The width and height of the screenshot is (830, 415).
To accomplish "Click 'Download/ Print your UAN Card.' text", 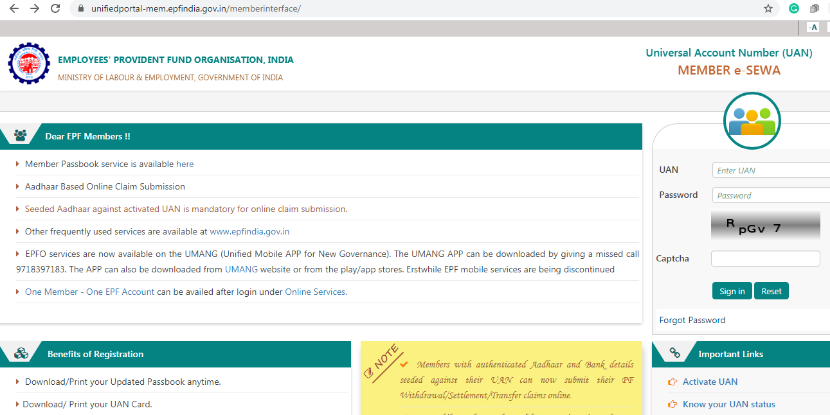I will coord(87,404).
